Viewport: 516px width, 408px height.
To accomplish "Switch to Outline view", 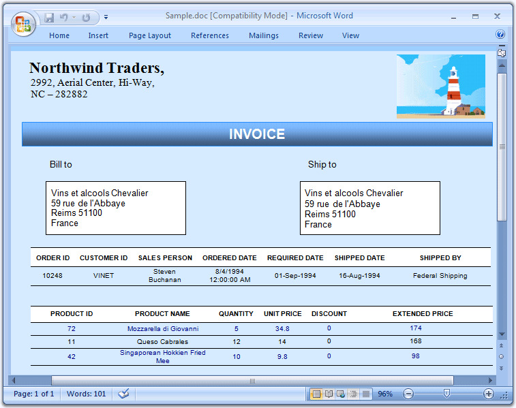I will 354,394.
